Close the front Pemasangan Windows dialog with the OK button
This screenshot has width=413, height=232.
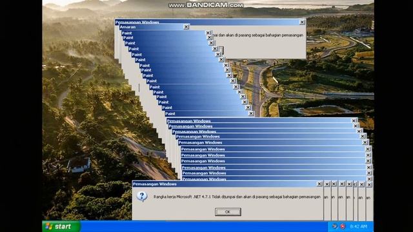pos(319,184)
